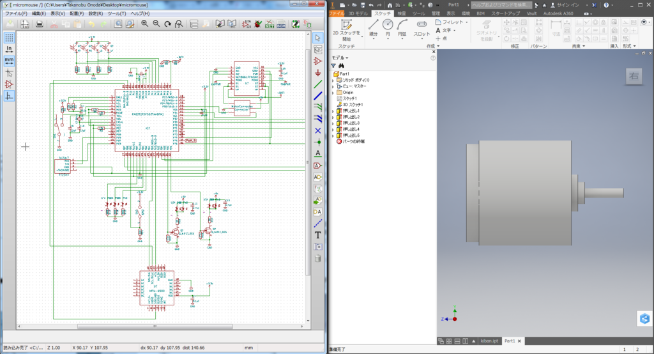Image resolution: width=654 pixels, height=354 pixels.
Task: Expand the ビュー: マスター node
Action: click(x=333, y=86)
